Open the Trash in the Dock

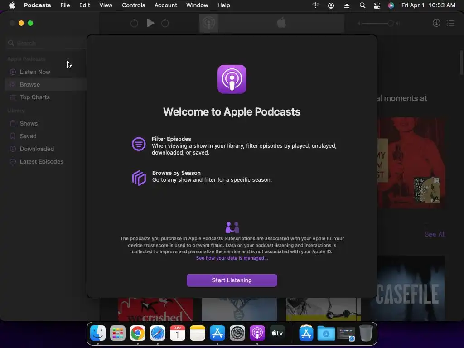[x=366, y=333]
